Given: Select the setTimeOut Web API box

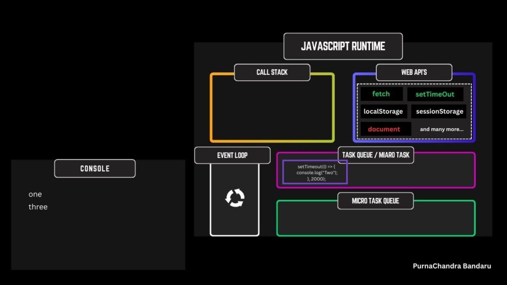Looking at the screenshot, I should click(x=435, y=94).
